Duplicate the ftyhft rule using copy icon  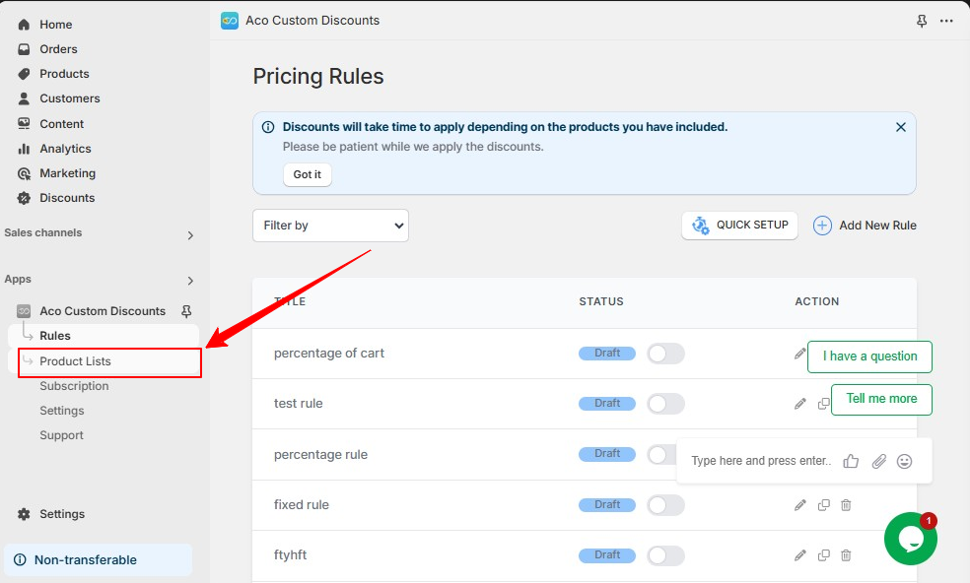(823, 555)
